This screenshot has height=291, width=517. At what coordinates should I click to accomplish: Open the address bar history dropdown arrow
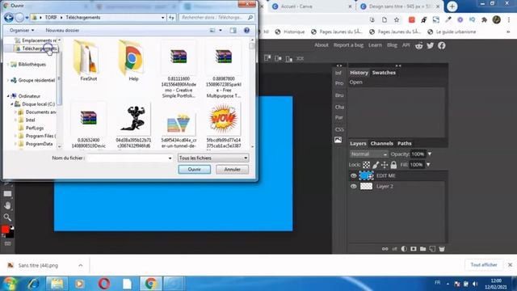click(x=163, y=18)
